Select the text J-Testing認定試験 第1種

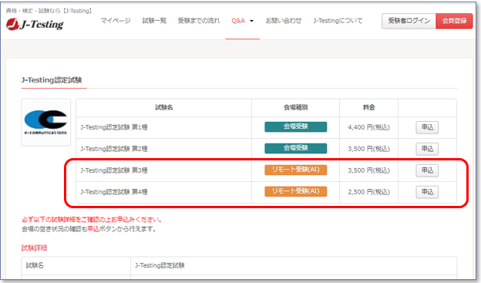tap(114, 127)
